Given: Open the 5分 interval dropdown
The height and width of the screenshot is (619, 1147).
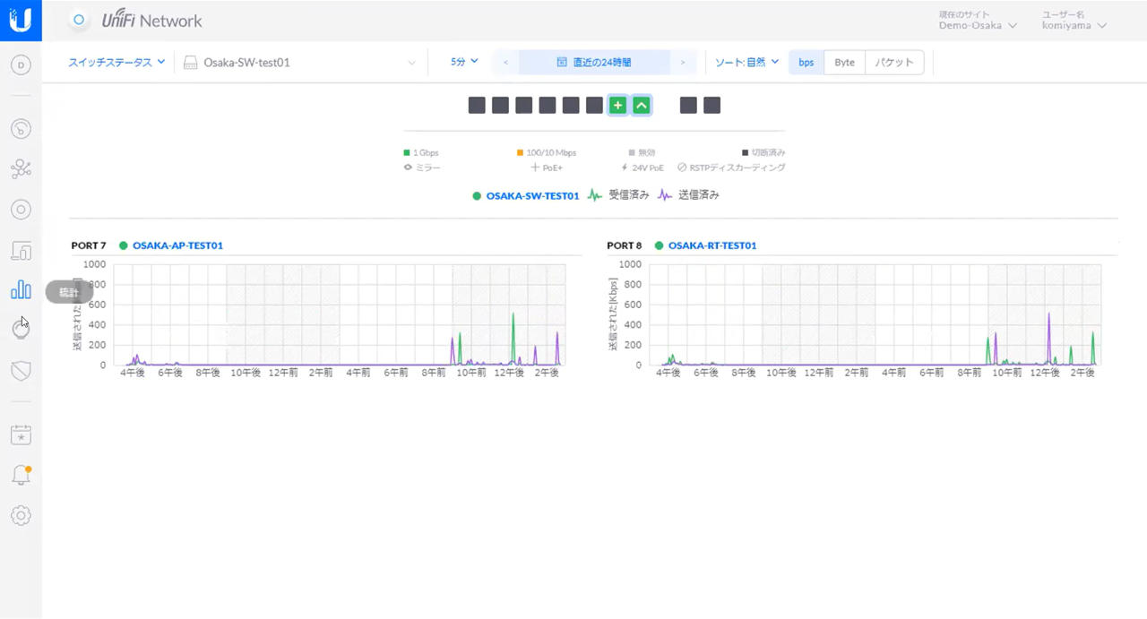Looking at the screenshot, I should click(x=464, y=63).
